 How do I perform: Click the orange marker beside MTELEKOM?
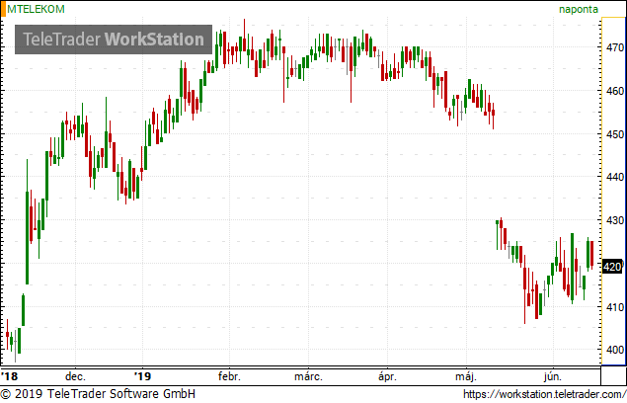(3, 9)
